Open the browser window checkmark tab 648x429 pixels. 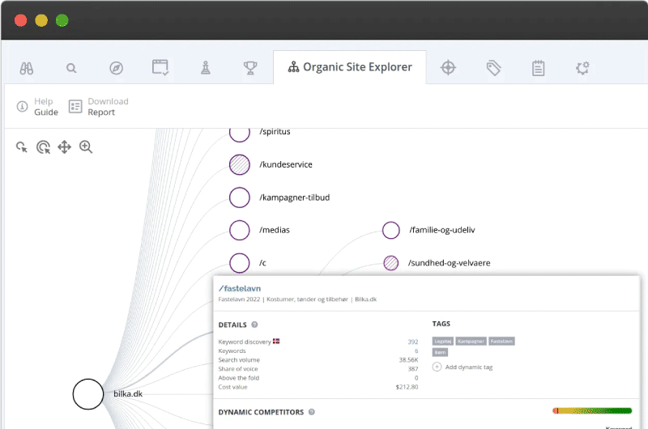(x=160, y=67)
